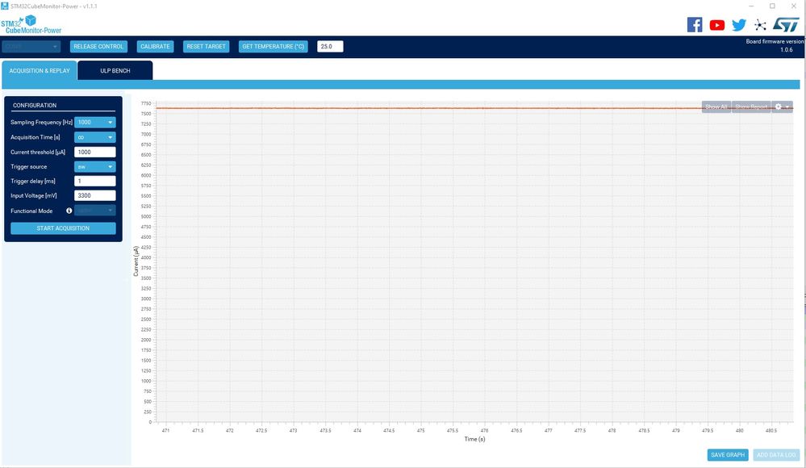Open the Trigger source dropdown
This screenshot has width=806, height=468.
[x=95, y=167]
